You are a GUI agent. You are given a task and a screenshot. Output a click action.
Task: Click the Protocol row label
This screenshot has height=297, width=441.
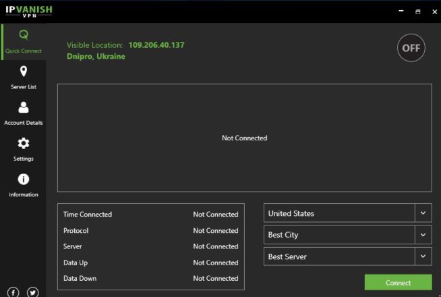[x=76, y=231]
